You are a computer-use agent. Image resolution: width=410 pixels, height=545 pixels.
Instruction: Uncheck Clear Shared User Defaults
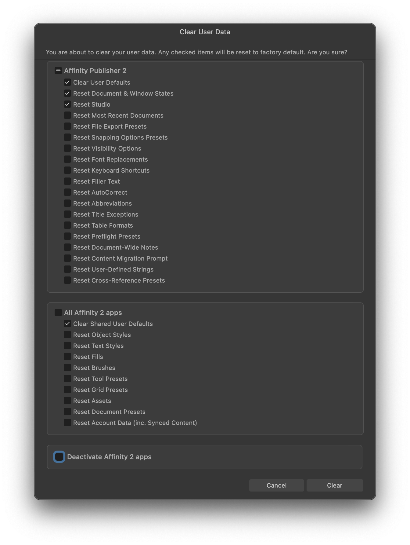(67, 324)
